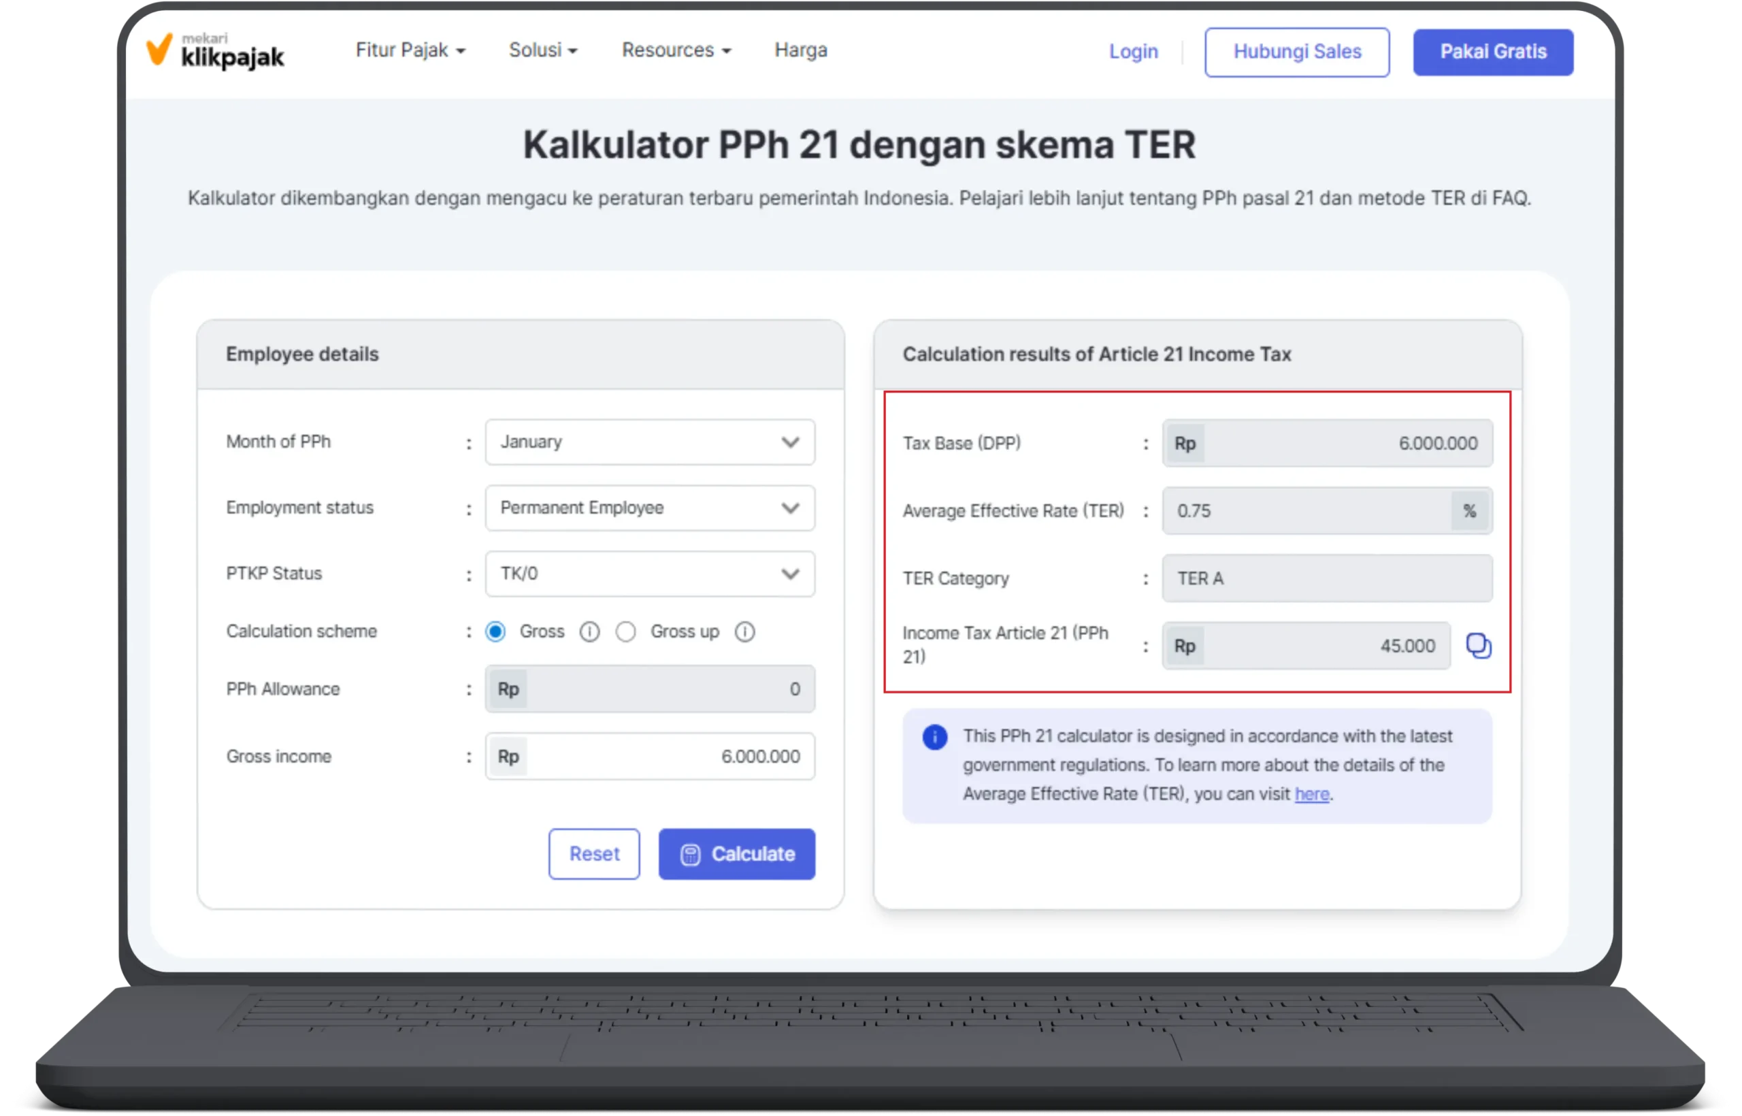1742x1116 pixels.
Task: Click the copy icon next to PPh 21 result
Action: (x=1479, y=646)
